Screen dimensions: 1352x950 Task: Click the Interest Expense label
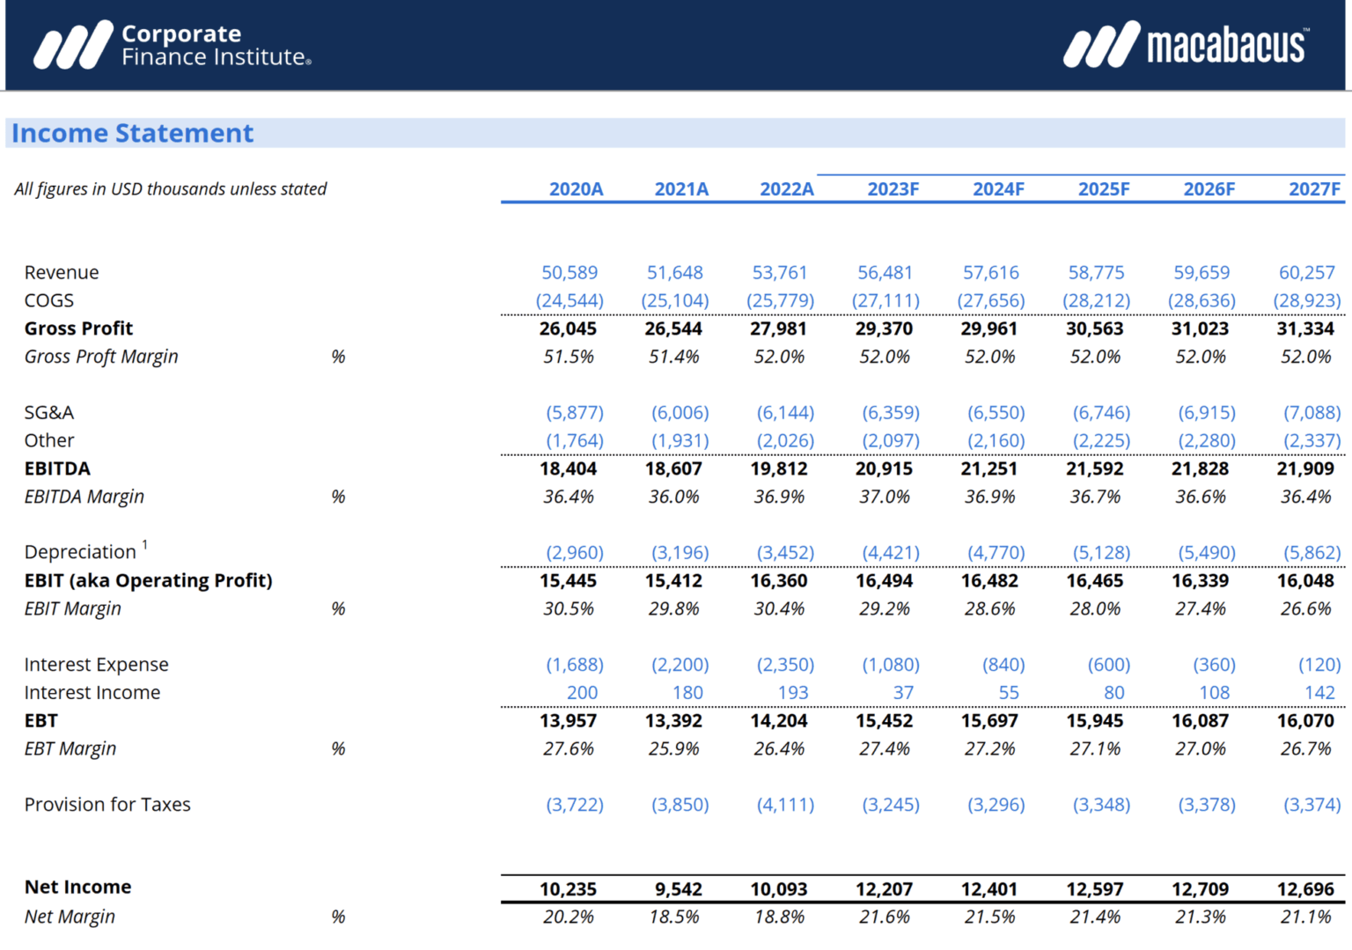pos(97,664)
